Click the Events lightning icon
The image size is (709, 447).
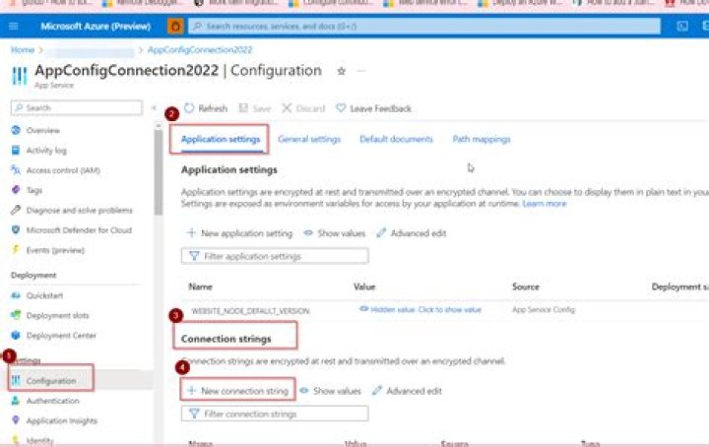(x=16, y=249)
